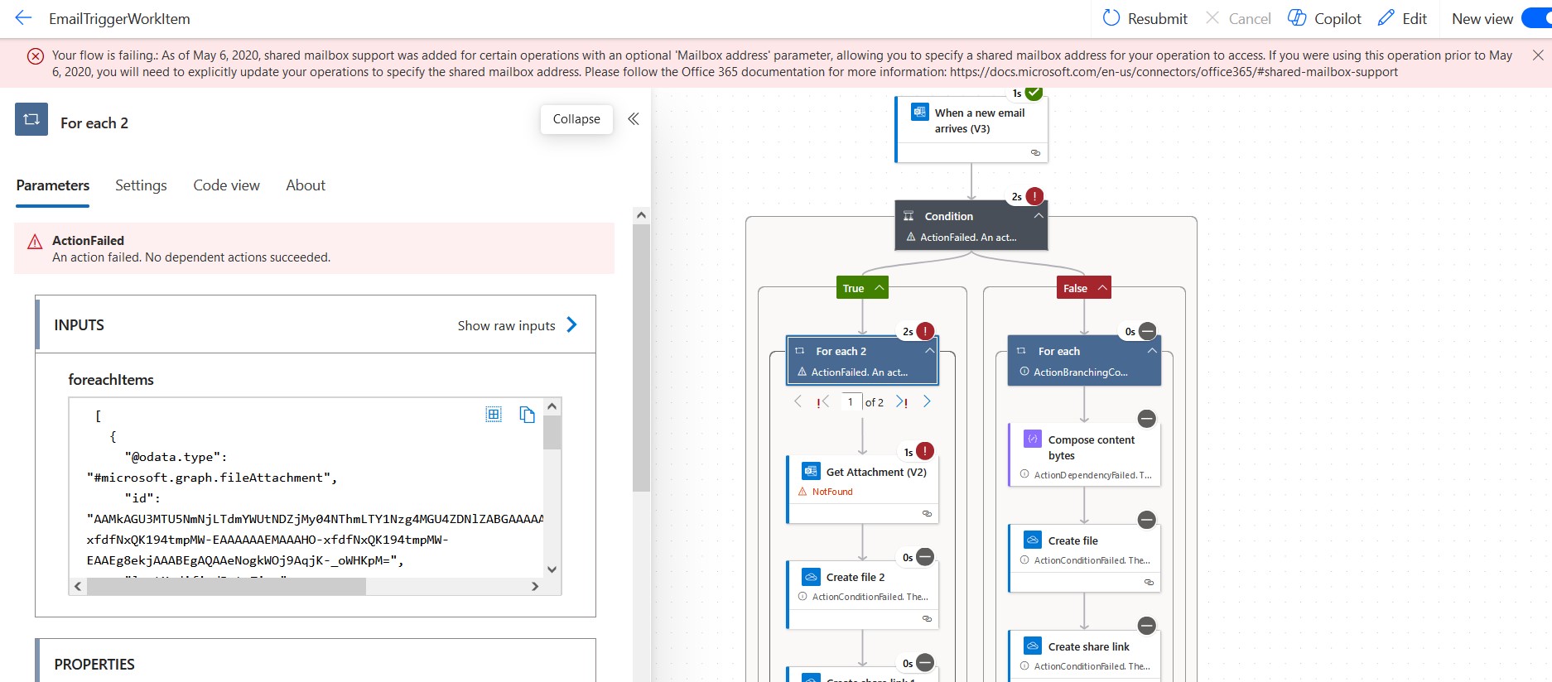Go back using the left arrow icon
The width and height of the screenshot is (1552, 682).
(x=23, y=17)
